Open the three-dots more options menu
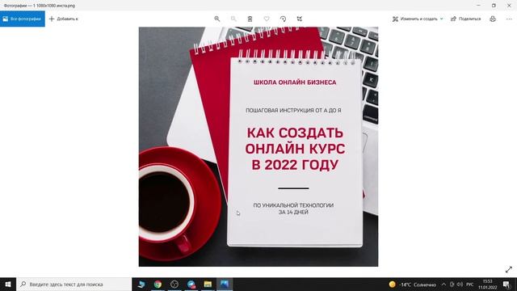Screen dimensions: 517x291 click(509, 19)
